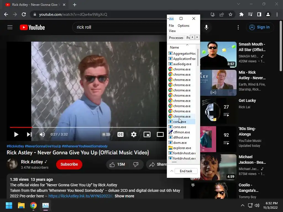Share the video

157,165
